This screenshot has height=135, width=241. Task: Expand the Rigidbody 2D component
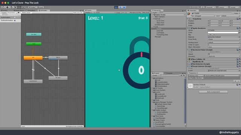[188, 61]
